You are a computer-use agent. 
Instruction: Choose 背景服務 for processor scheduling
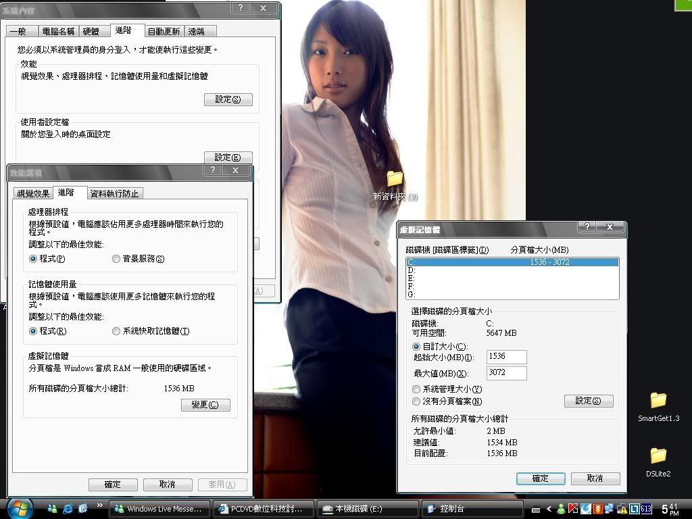tap(116, 259)
